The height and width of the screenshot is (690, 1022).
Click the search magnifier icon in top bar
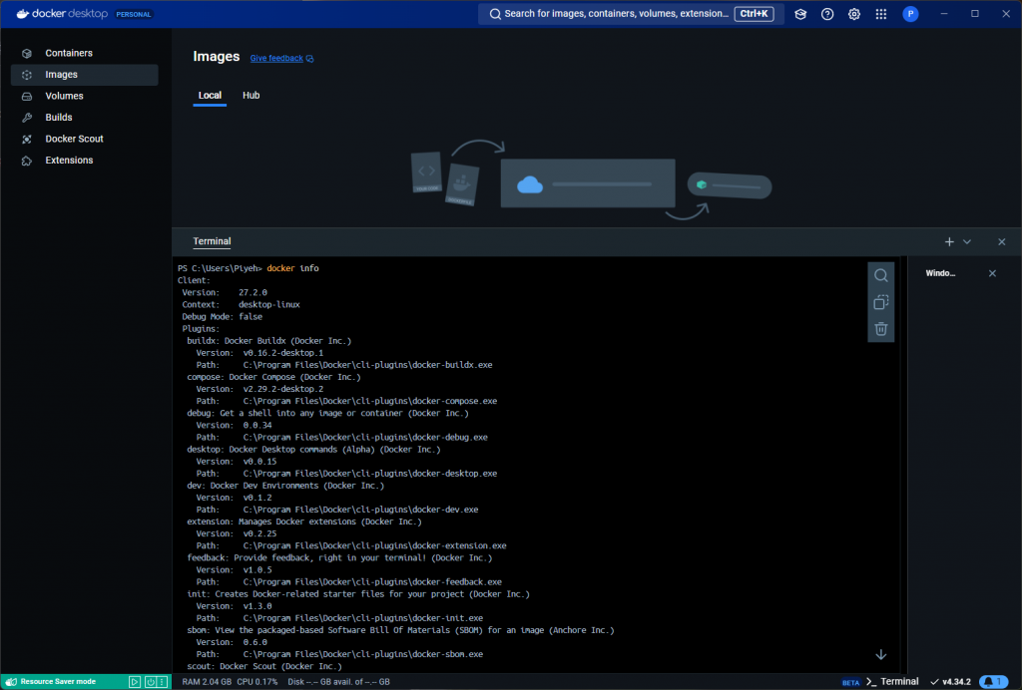coord(495,14)
